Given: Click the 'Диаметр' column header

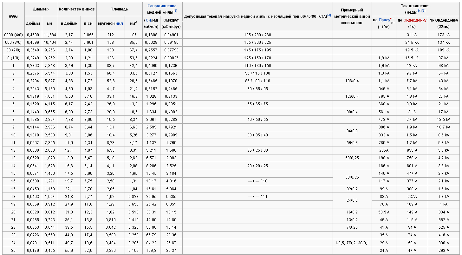Looking at the screenshot, I should [41, 9].
